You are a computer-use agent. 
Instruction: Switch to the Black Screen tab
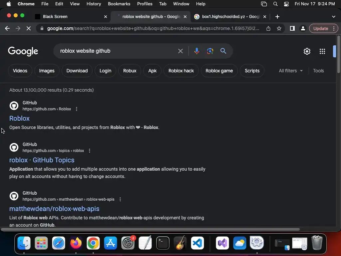[x=71, y=17]
